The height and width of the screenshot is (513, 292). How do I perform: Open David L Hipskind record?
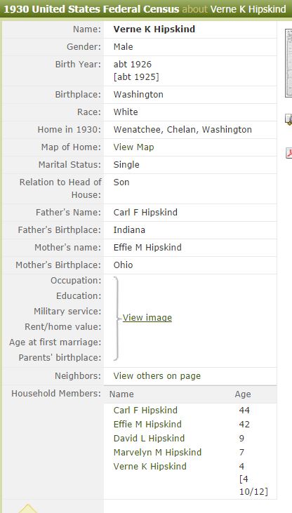coord(149,439)
